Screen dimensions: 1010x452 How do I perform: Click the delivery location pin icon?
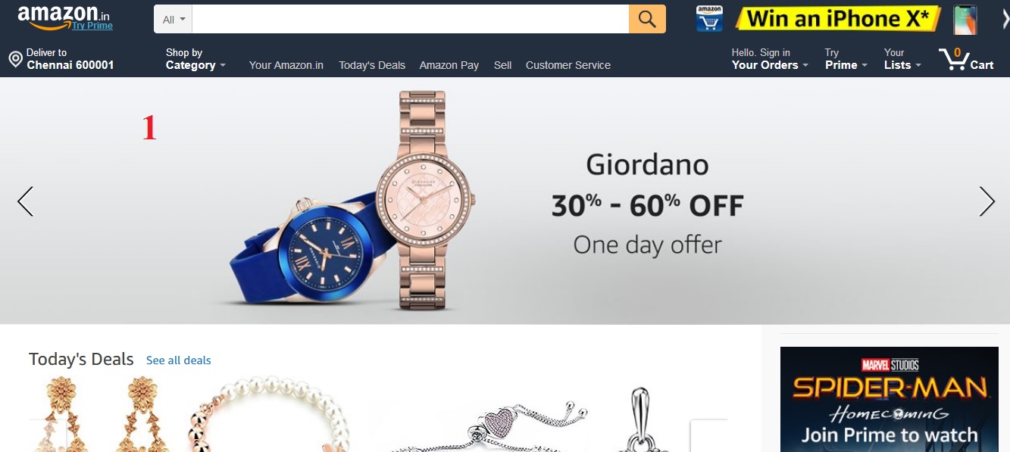pyautogui.click(x=14, y=59)
